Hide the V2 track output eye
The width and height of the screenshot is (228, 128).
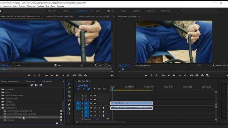pyautogui.click(x=95, y=100)
